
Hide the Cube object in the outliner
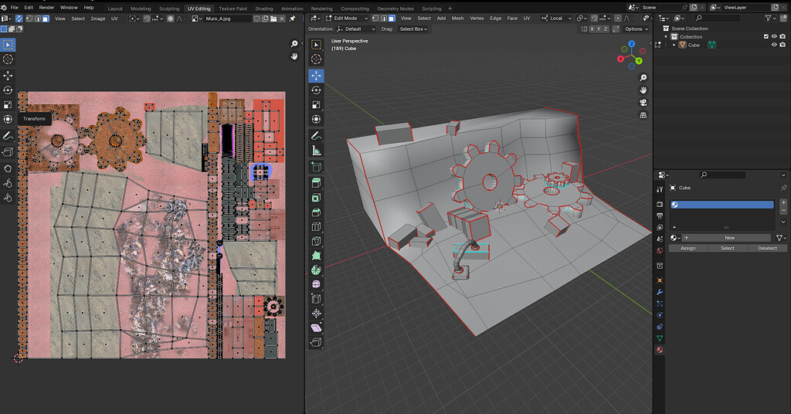click(774, 45)
